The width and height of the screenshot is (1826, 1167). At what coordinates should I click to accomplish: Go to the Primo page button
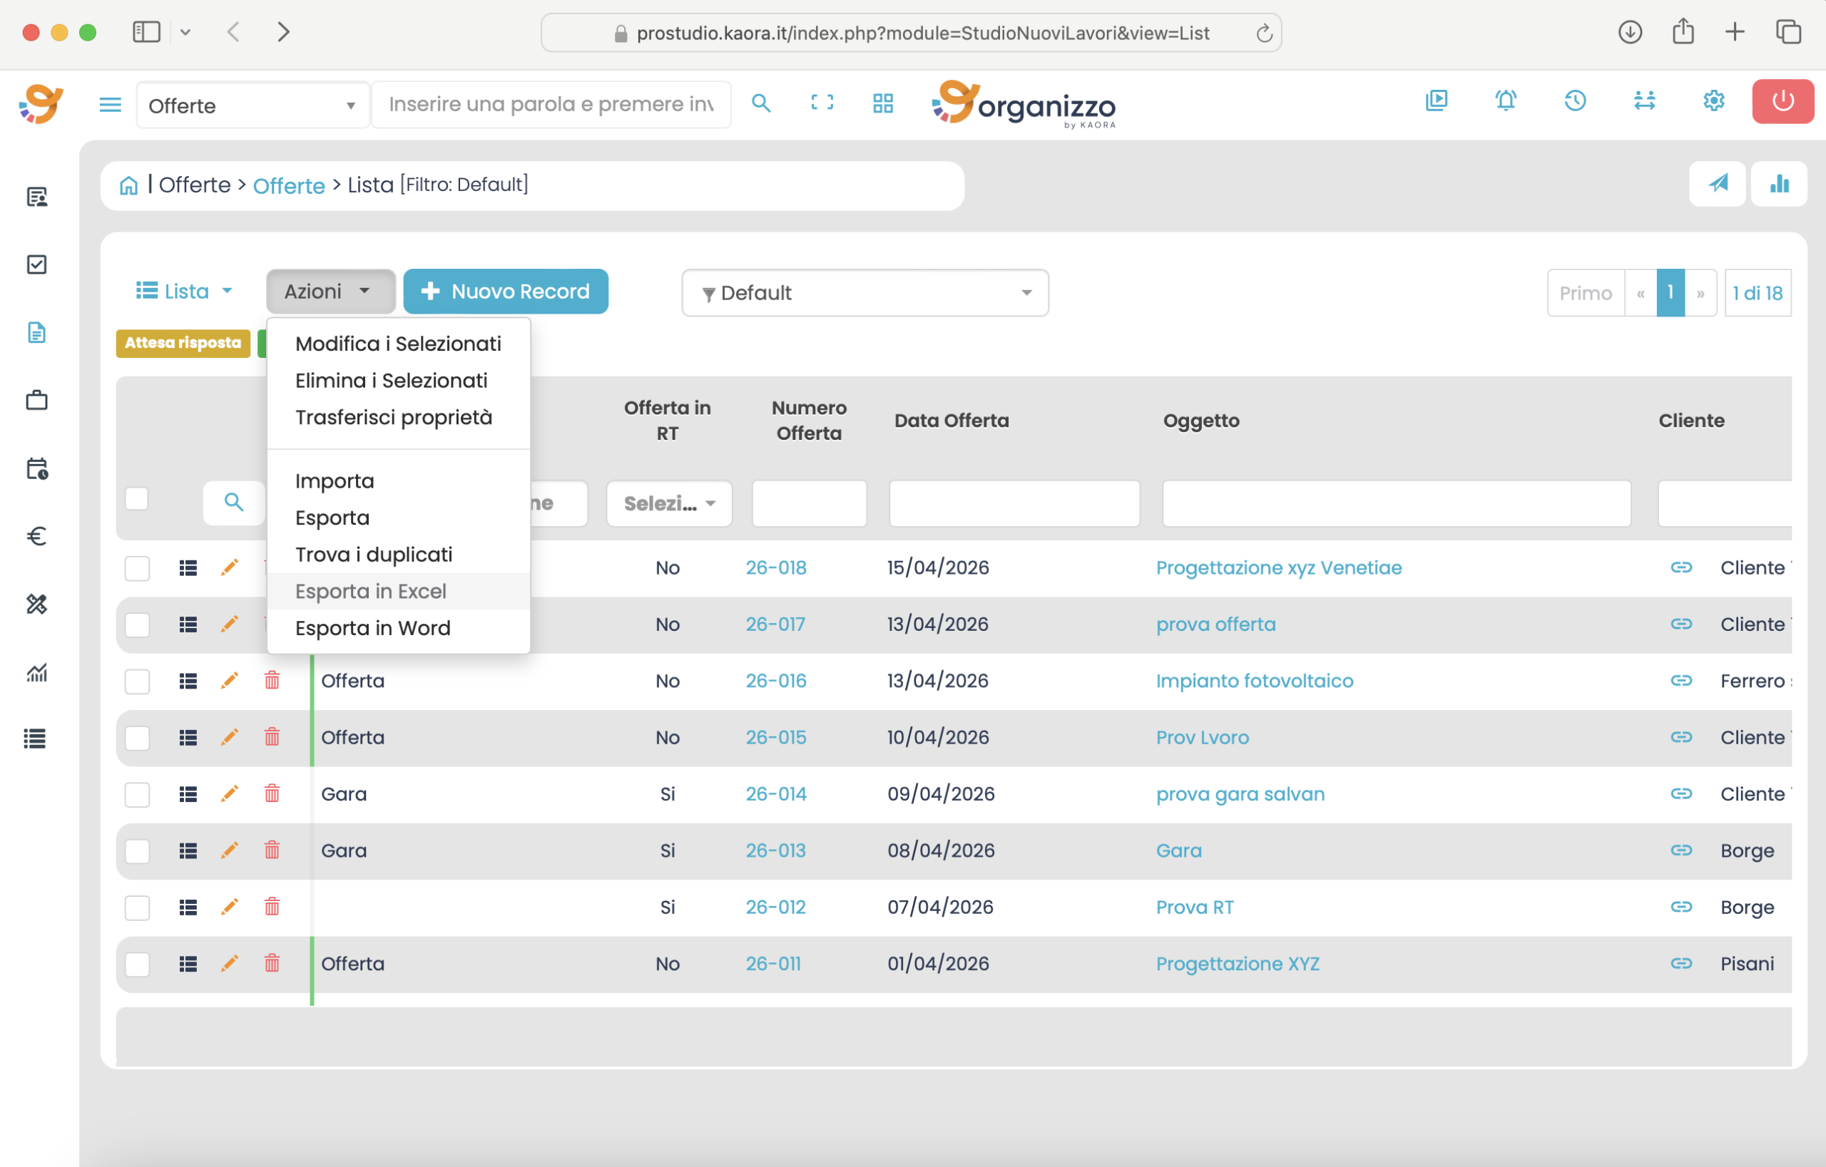coord(1585,292)
